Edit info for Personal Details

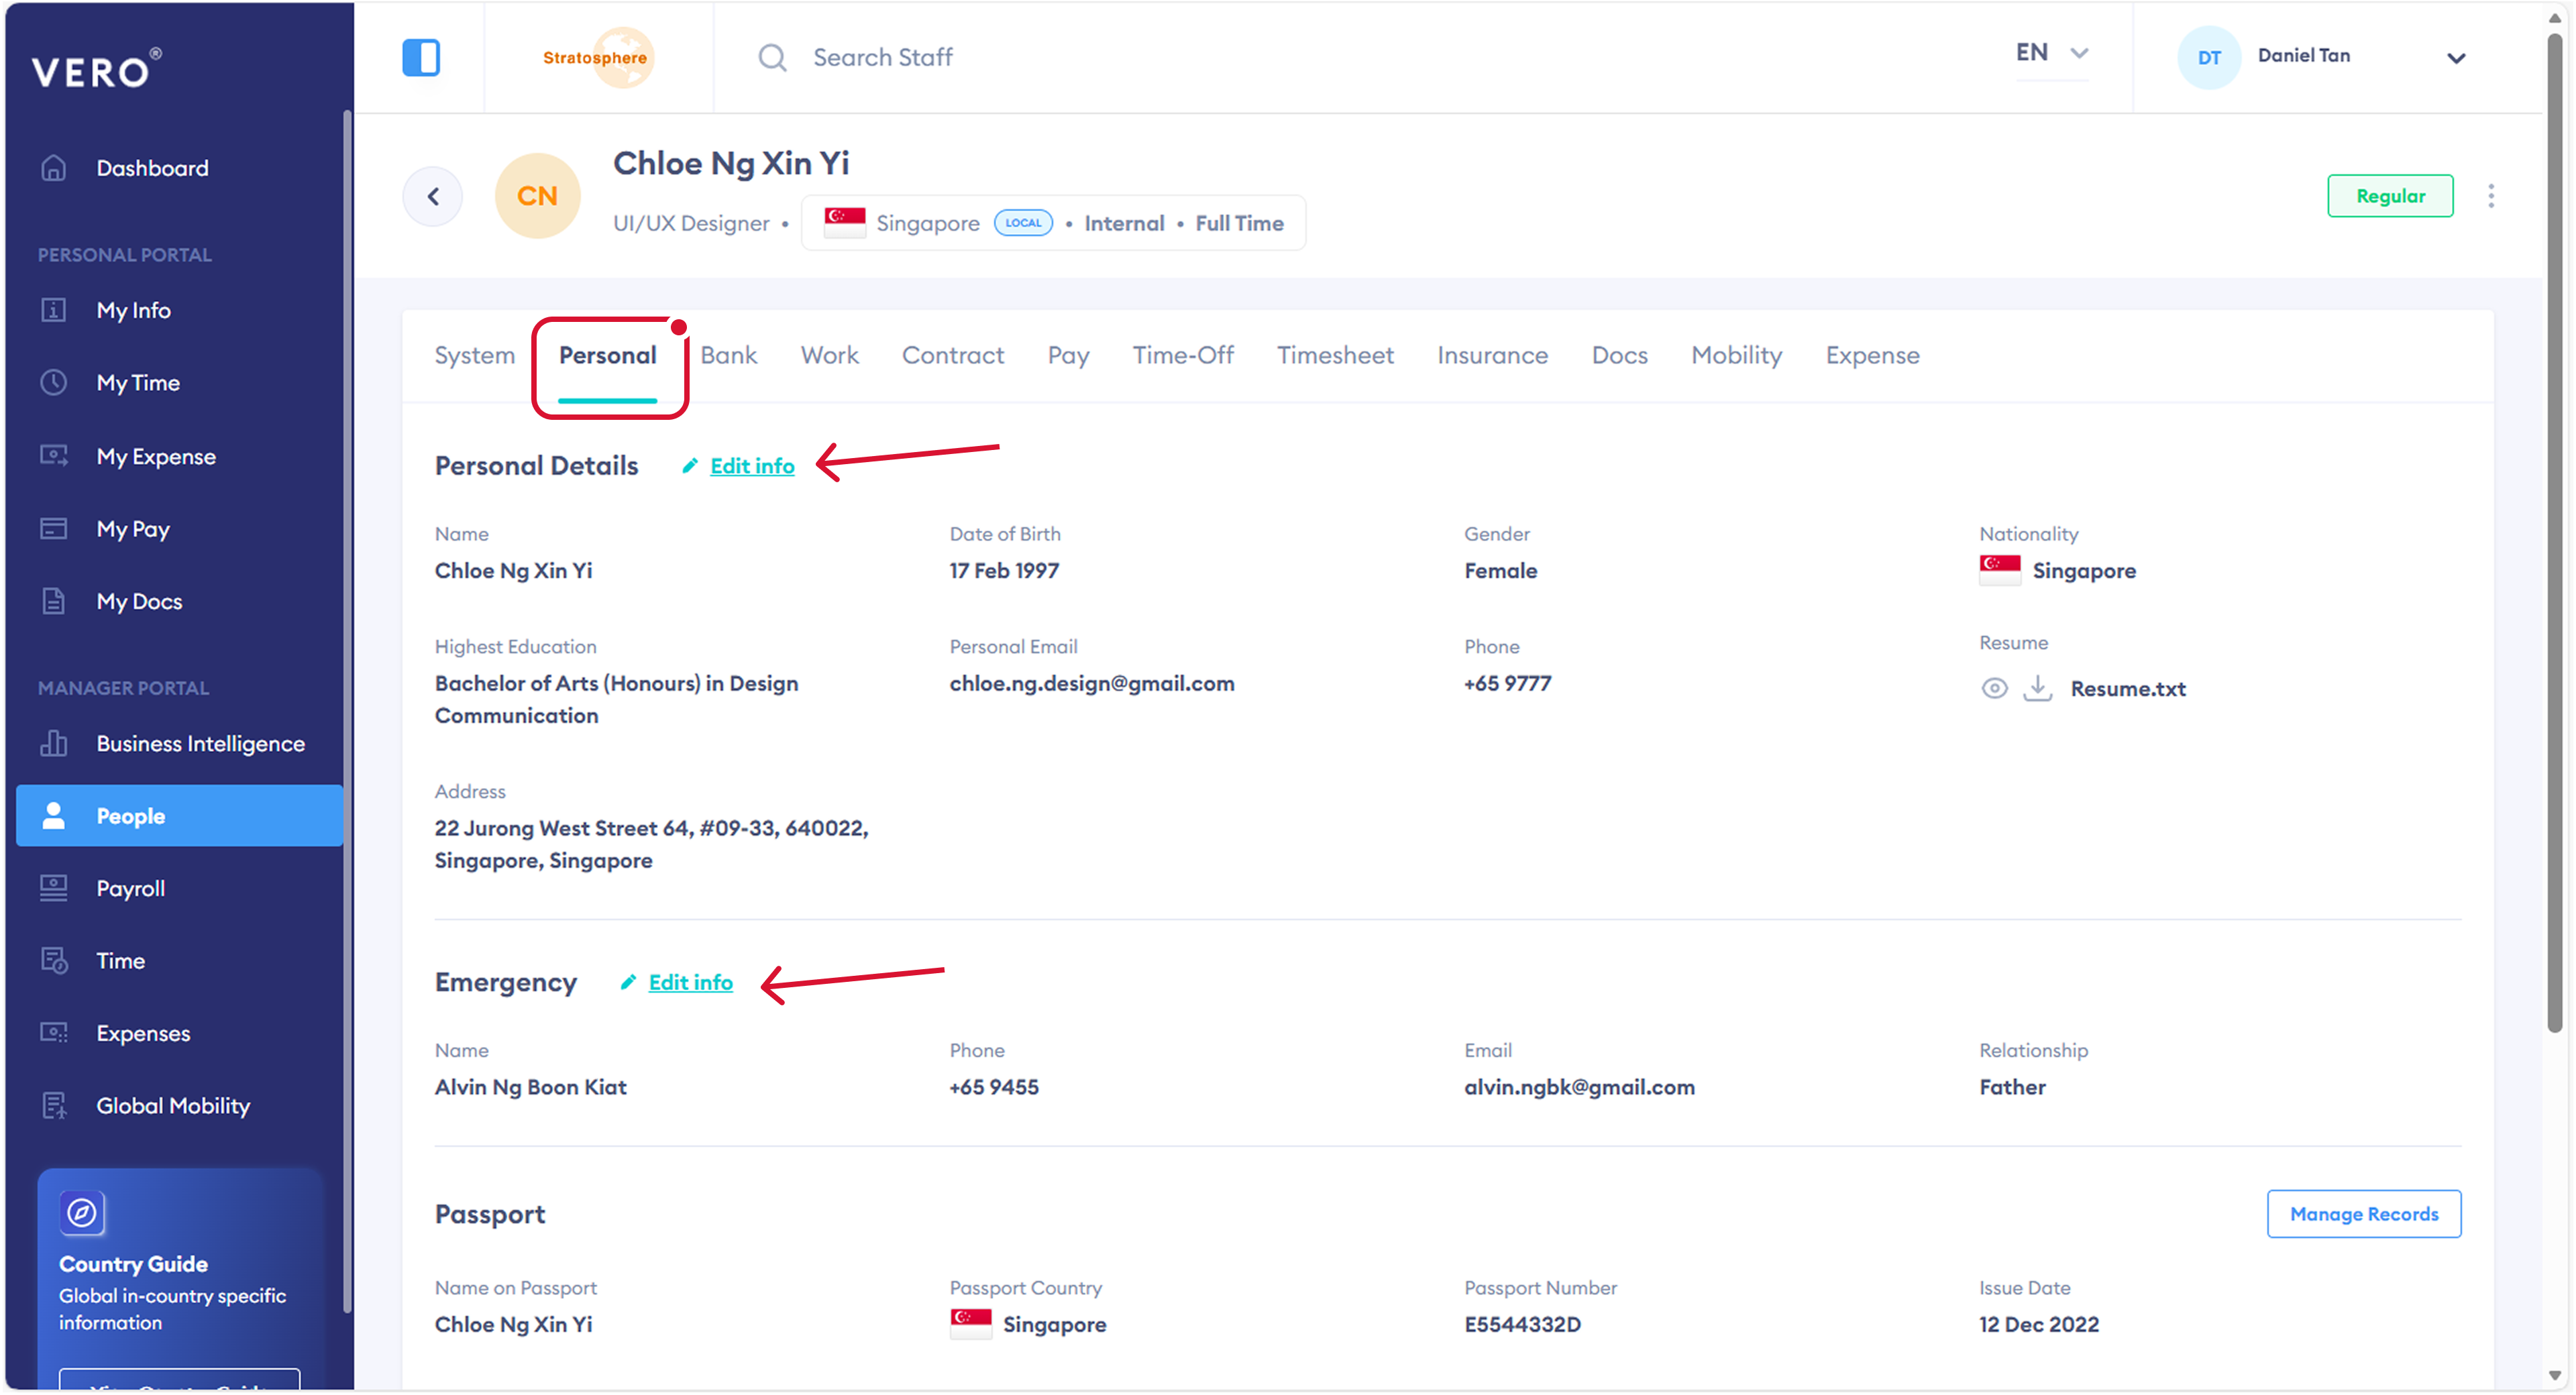[751, 466]
